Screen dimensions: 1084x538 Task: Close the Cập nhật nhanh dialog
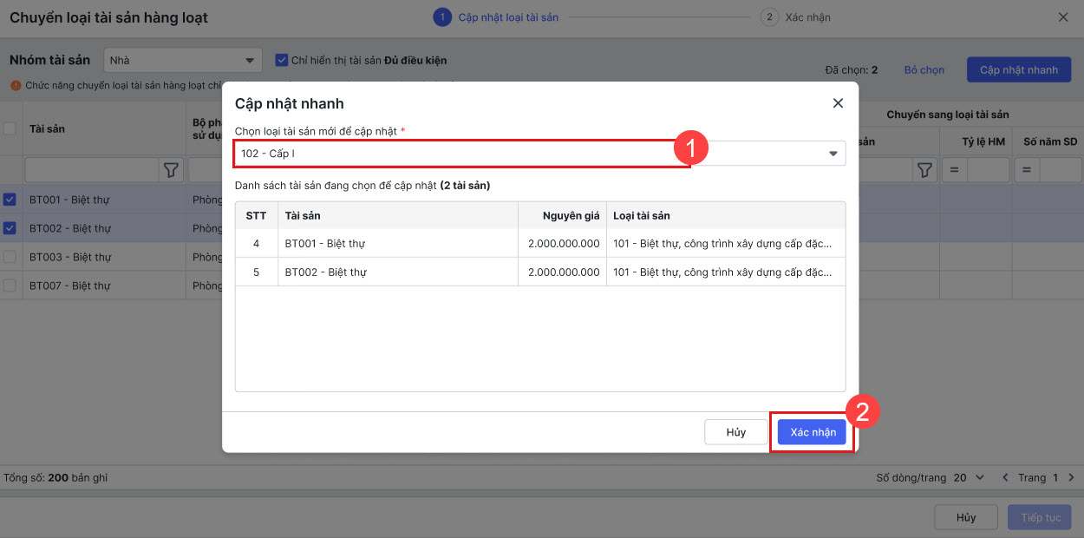(x=838, y=103)
